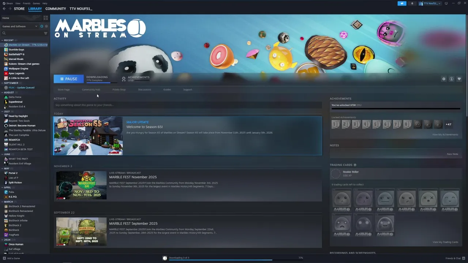Open Games and Software filter dropdown
The height and width of the screenshot is (263, 468).
[20, 26]
